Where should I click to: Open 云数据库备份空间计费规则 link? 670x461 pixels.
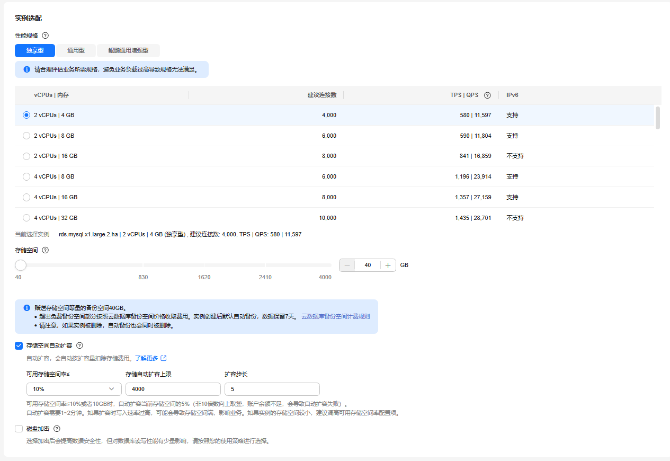(x=335, y=316)
